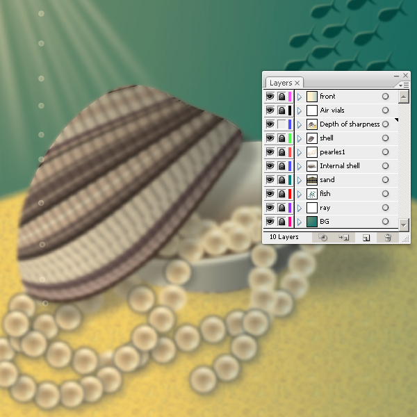Hide the BG layer
The width and height of the screenshot is (417, 417).
(270, 221)
